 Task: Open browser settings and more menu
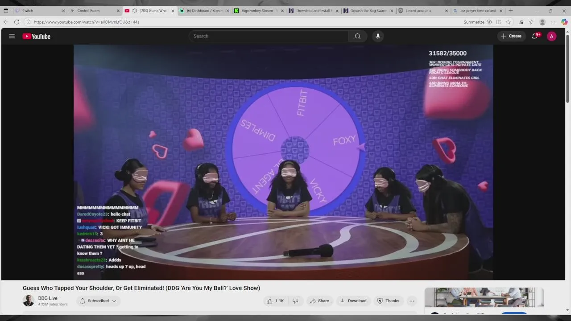point(553,22)
